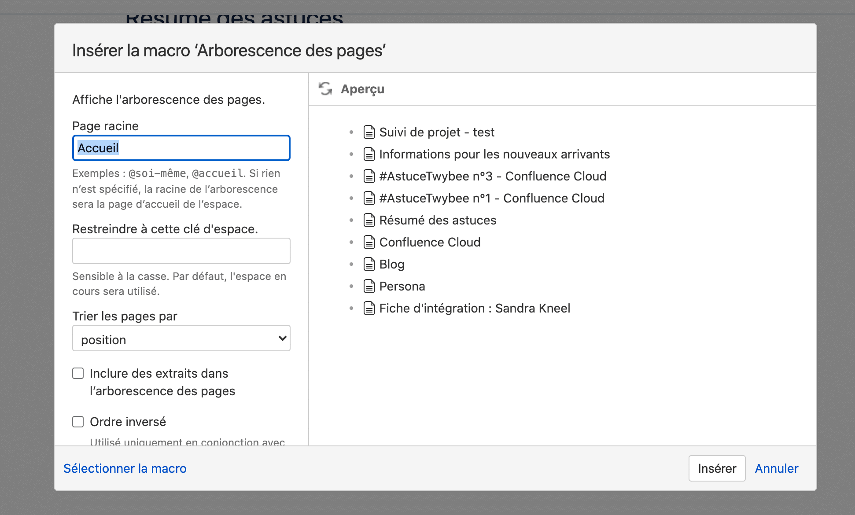Click the Affiche l'arborescence des pages description
Image resolution: width=855 pixels, height=515 pixels.
click(169, 99)
